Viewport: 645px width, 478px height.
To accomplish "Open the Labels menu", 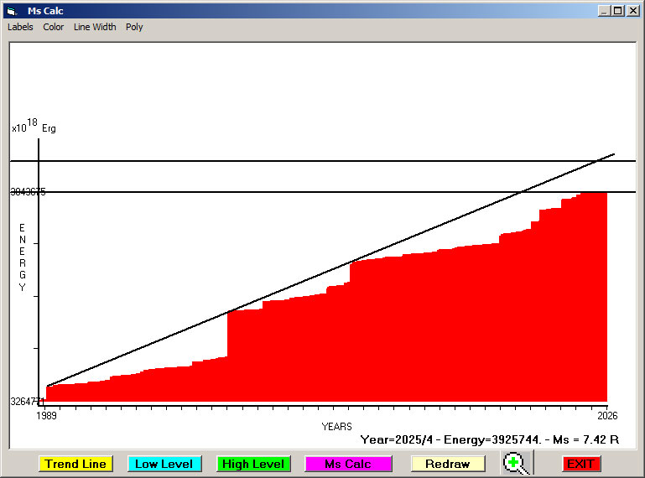I will tap(20, 27).
